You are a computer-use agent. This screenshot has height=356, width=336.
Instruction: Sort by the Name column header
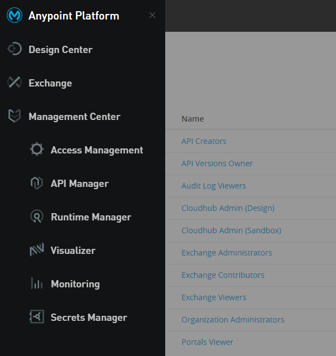193,119
